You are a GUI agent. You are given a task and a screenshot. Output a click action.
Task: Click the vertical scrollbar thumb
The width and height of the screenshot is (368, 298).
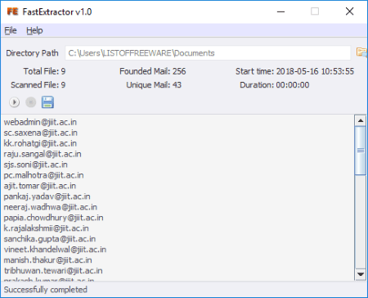[361, 151]
